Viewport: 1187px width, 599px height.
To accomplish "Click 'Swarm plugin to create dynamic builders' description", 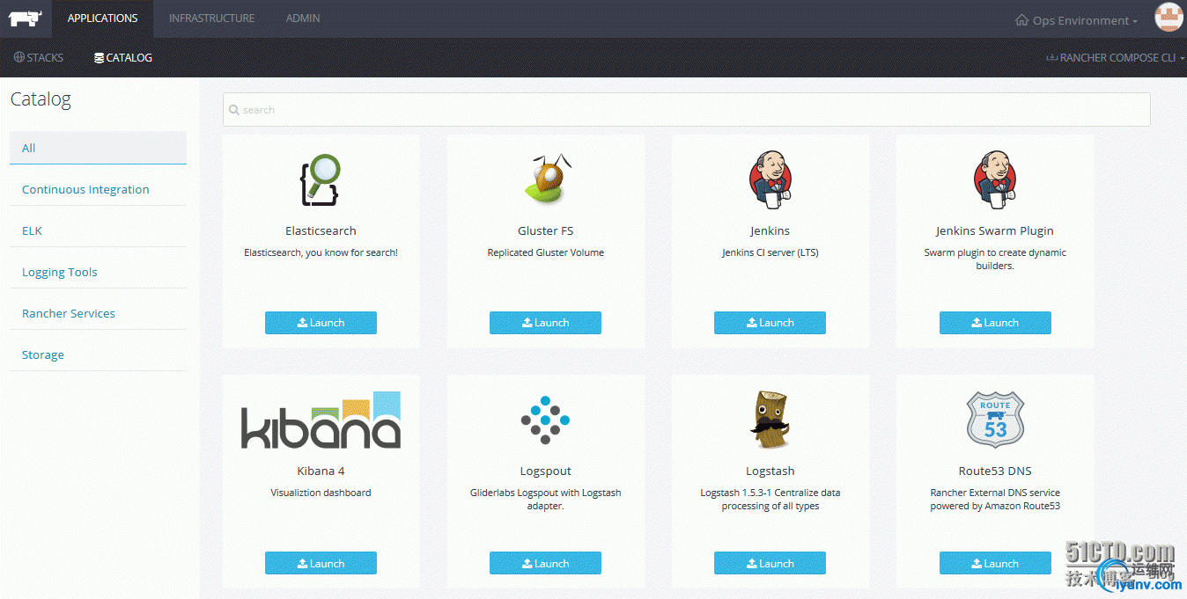I will point(994,259).
